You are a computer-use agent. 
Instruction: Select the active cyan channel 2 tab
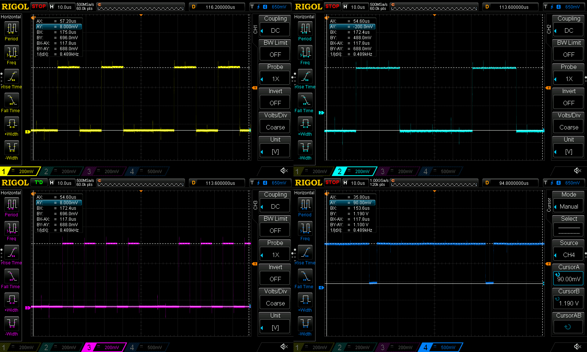355,171
